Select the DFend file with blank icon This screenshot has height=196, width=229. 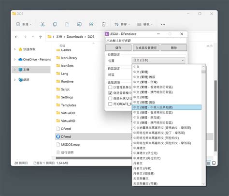[x=64, y=129]
